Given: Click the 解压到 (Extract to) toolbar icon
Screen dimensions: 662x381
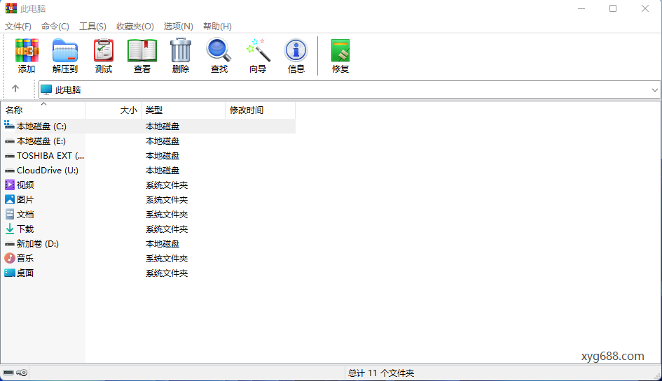Looking at the screenshot, I should (65, 50).
